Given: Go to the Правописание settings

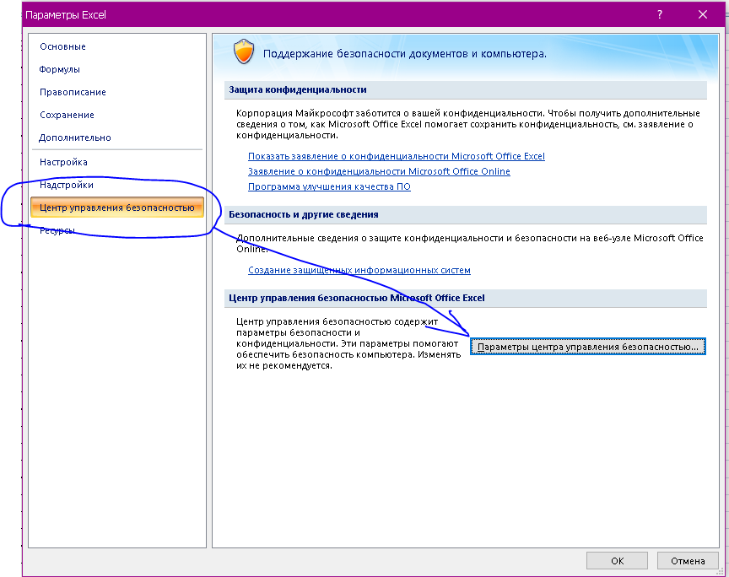Looking at the screenshot, I should tap(73, 92).
